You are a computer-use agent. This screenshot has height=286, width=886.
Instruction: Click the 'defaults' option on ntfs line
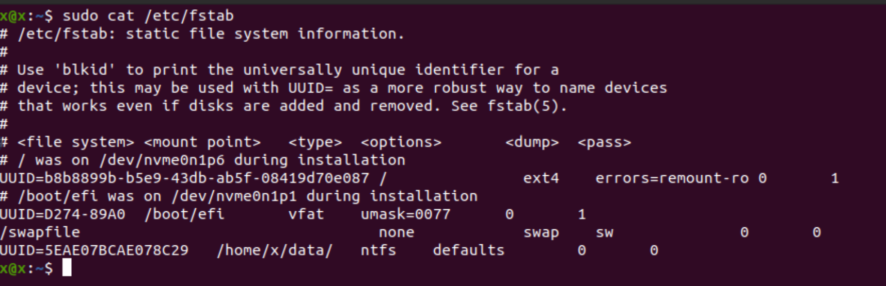tap(469, 250)
